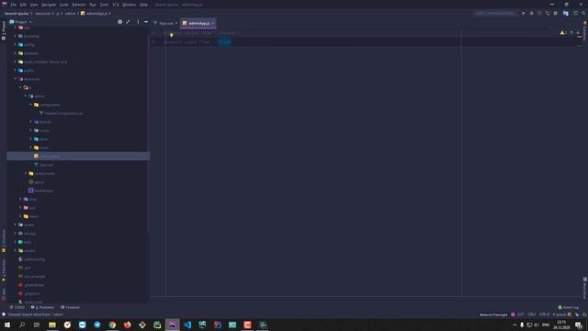Click the Search Everywhere magnifier icon
This screenshot has height=331, width=588.
pos(583,14)
